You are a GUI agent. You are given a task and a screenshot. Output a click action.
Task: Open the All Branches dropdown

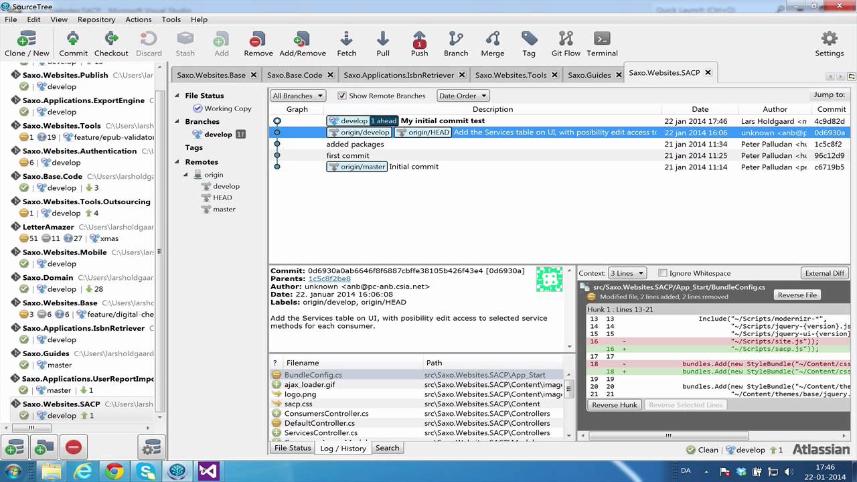click(298, 96)
